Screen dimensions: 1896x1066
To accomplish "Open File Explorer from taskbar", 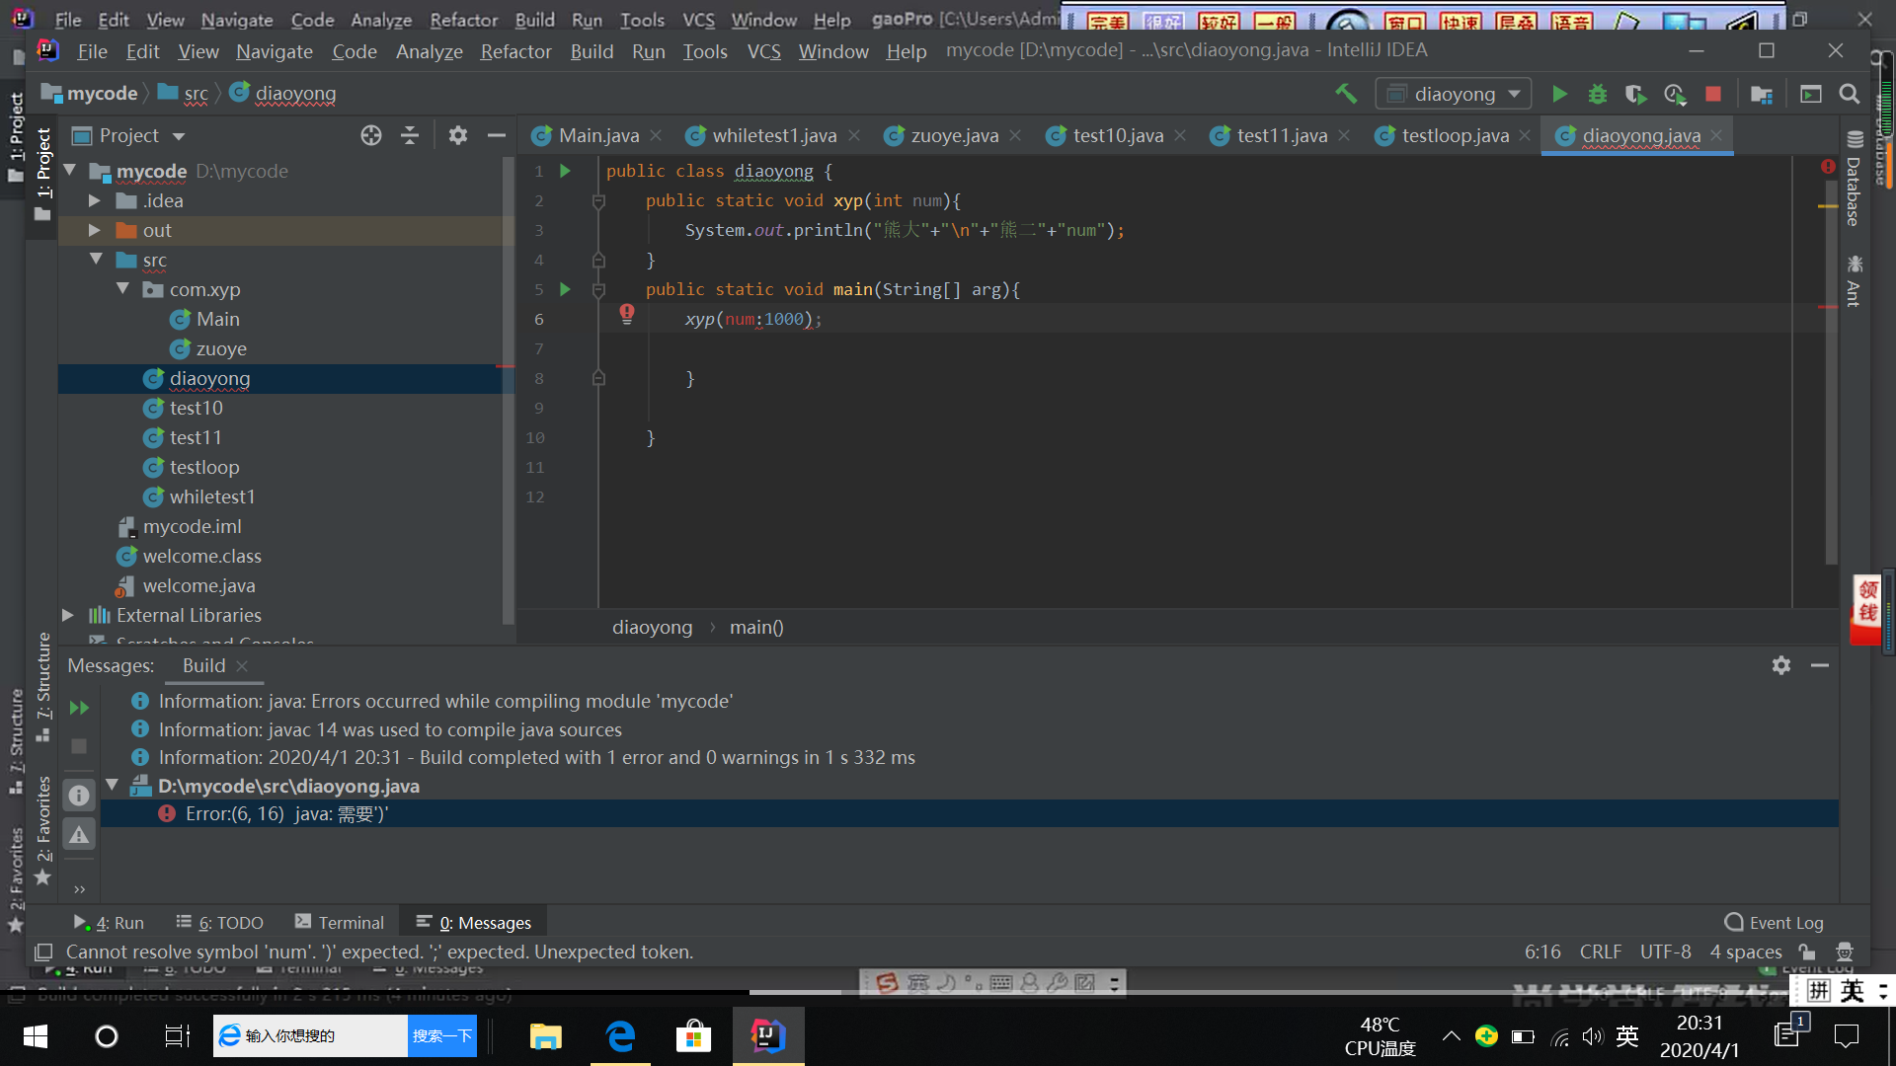I will [545, 1036].
